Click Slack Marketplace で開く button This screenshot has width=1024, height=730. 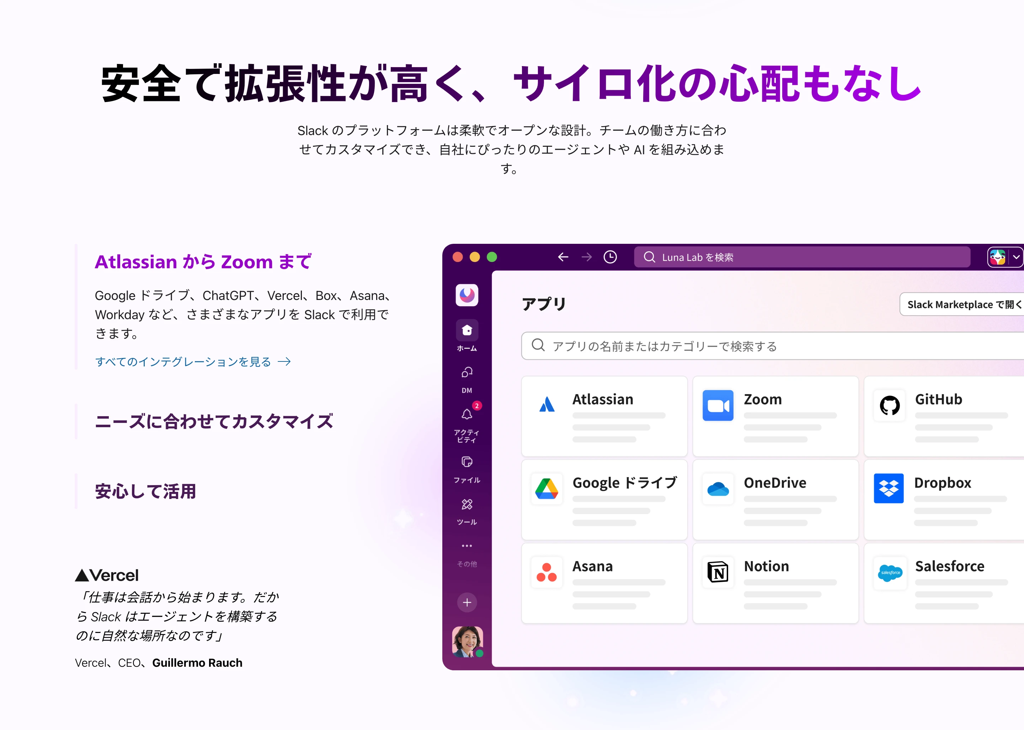[962, 304]
